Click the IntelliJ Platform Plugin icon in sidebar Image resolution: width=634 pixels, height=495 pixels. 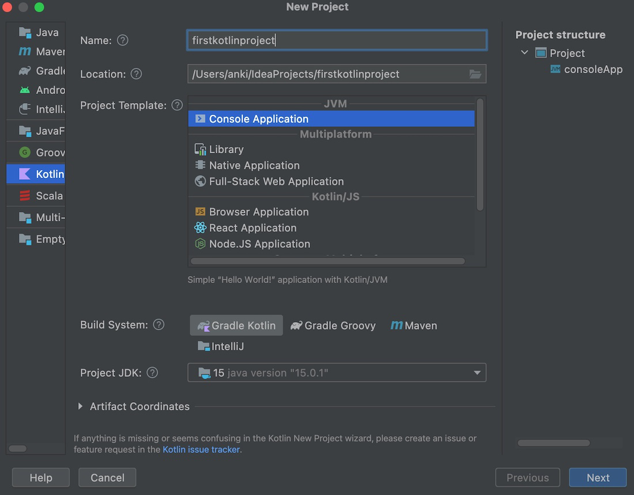point(25,109)
